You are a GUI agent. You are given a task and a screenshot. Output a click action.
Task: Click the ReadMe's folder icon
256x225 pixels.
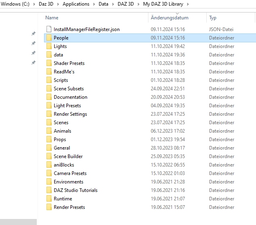click(x=49, y=72)
